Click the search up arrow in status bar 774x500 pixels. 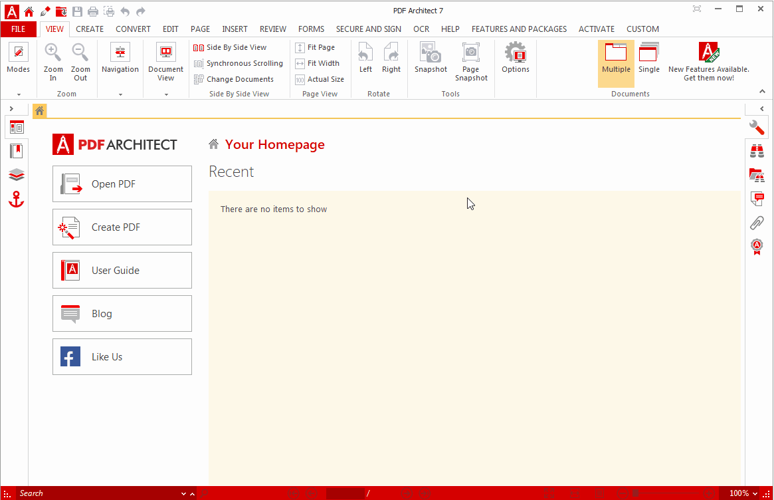coord(192,493)
